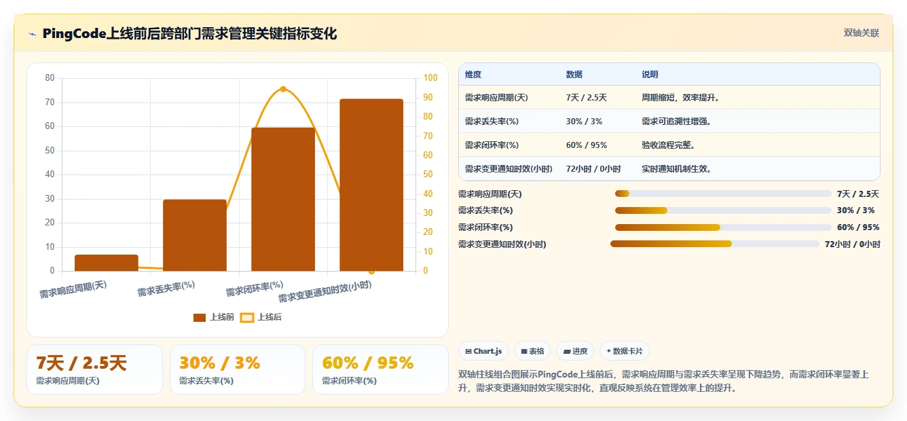Click the 说明 column header
This screenshot has width=907, height=421.
click(x=650, y=75)
